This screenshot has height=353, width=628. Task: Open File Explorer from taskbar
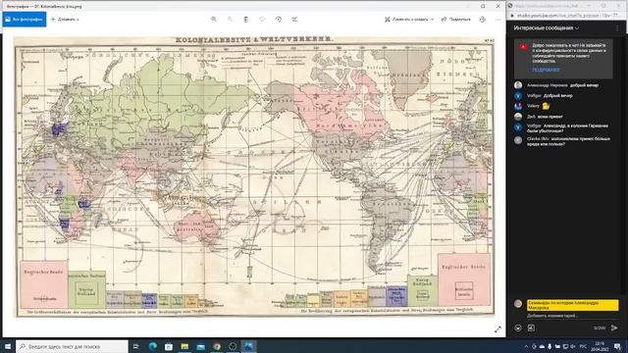(184, 346)
